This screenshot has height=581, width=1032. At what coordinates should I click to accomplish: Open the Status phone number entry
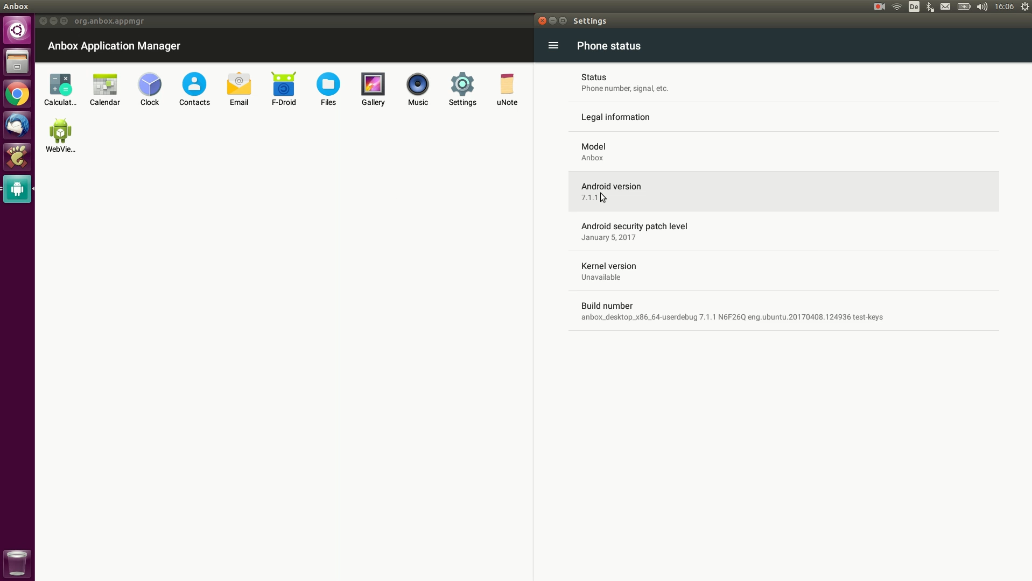tap(783, 82)
